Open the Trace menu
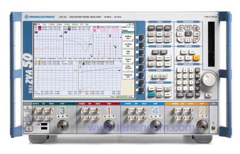Screen dimensions: 240x154 coord(44,24)
